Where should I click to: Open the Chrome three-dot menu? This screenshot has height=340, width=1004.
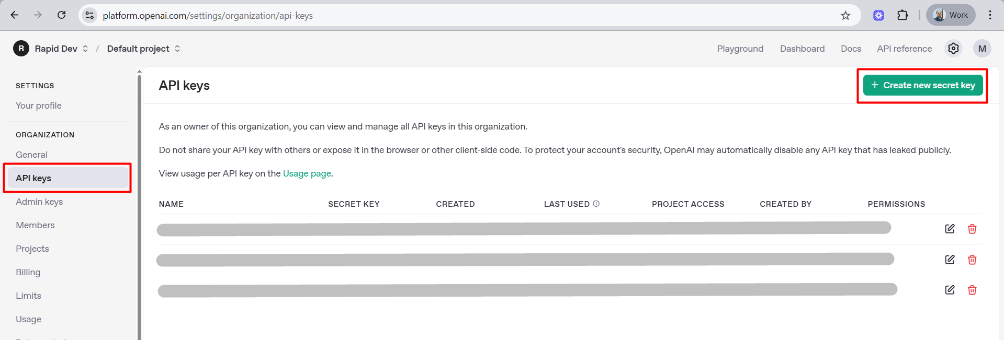[x=990, y=15]
